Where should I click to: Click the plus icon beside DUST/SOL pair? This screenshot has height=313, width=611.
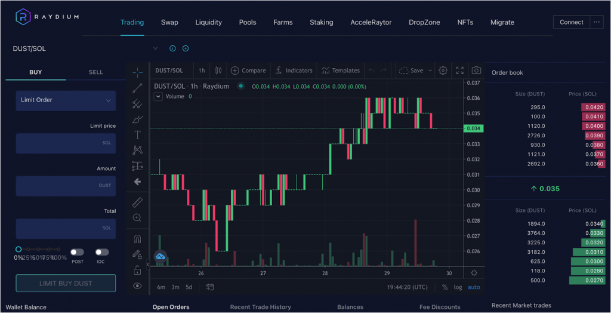coord(186,48)
